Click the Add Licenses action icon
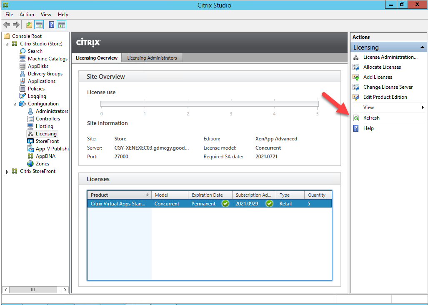The width and height of the screenshot is (428, 305). [x=356, y=77]
